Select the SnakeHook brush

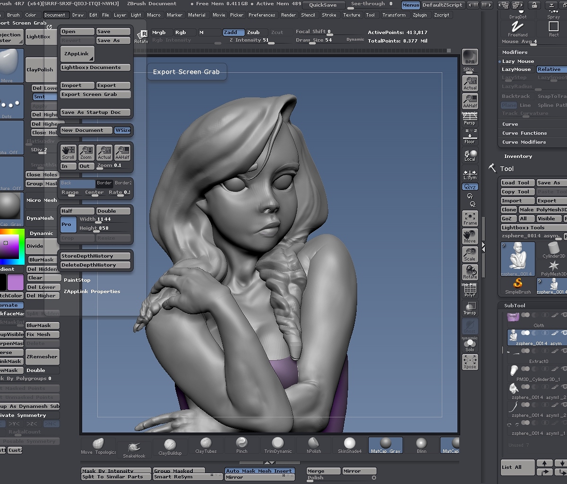(x=134, y=449)
